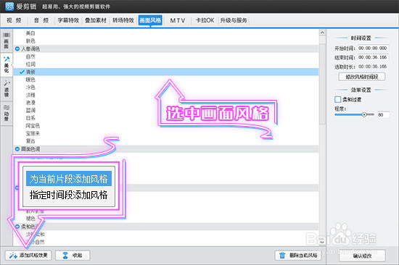Click the 程度 slider handle
The image size is (399, 265).
click(x=364, y=114)
